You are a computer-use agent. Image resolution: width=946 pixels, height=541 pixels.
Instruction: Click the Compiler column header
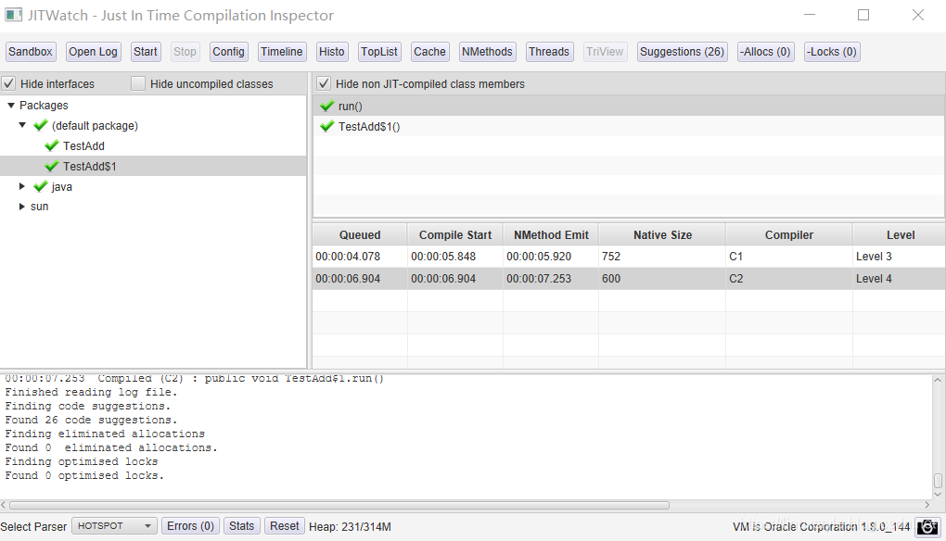tap(789, 235)
